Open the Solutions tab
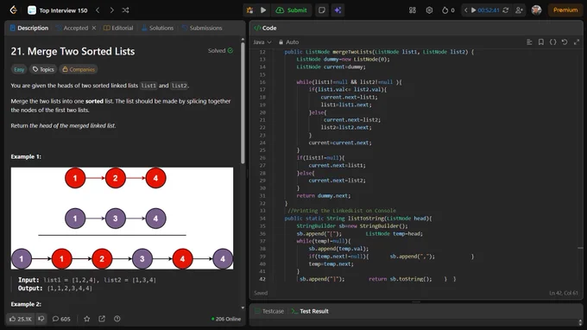 pyautogui.click(x=158, y=29)
